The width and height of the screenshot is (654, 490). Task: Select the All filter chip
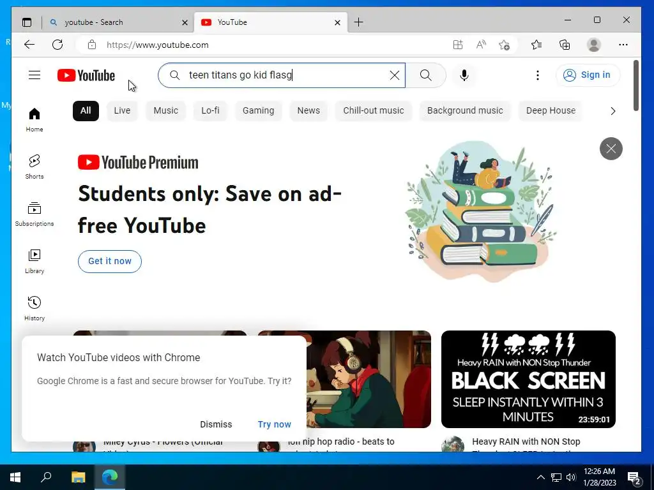click(86, 111)
